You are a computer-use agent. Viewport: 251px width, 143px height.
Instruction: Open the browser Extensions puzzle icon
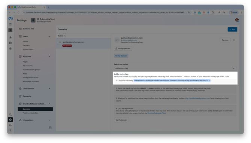pos(213,12)
